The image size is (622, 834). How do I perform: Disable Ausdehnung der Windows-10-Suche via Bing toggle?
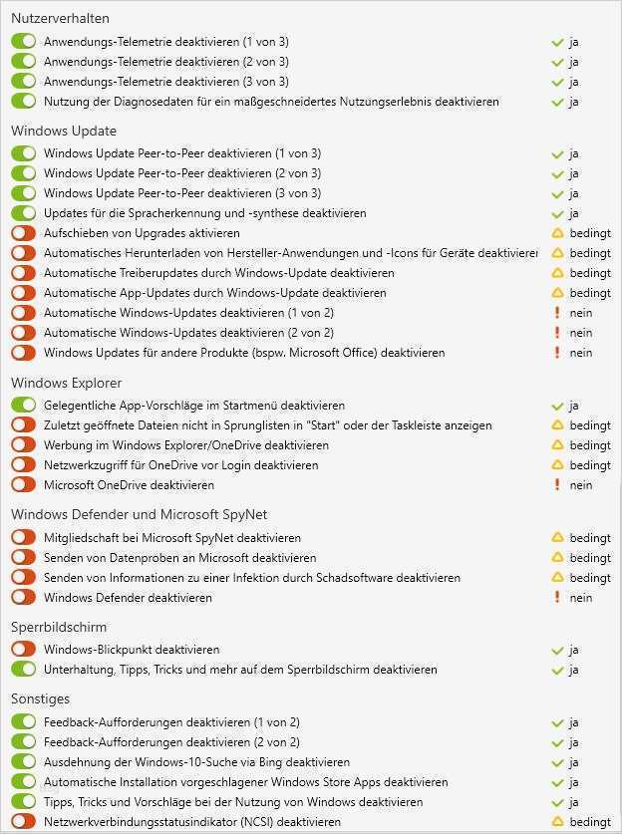tap(24, 762)
